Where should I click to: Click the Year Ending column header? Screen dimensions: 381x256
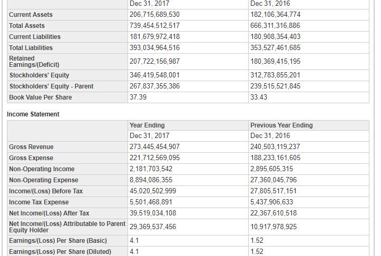[147, 125]
